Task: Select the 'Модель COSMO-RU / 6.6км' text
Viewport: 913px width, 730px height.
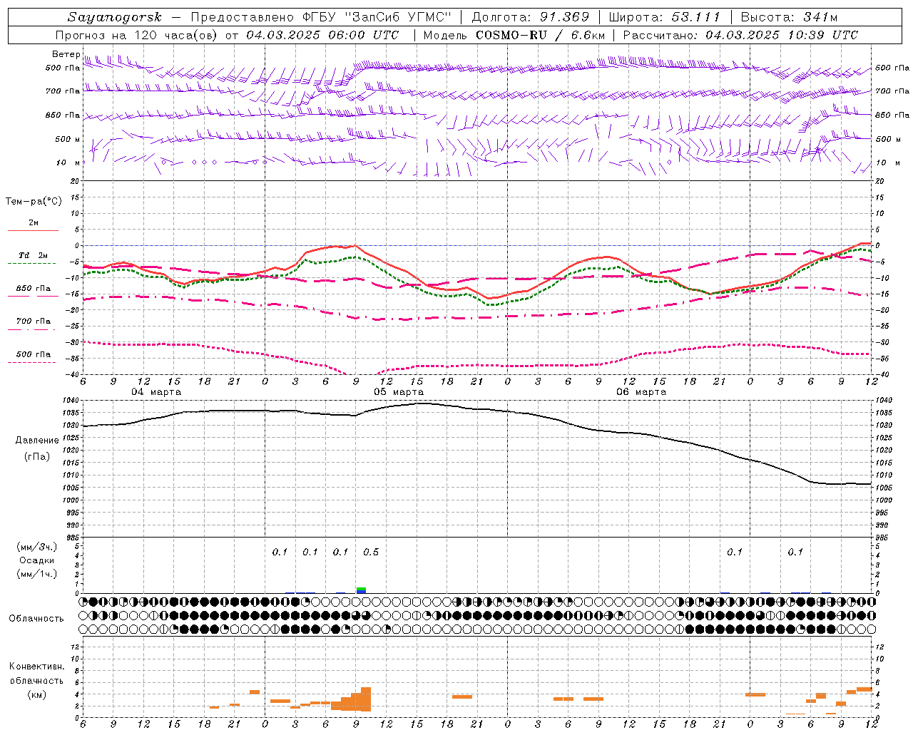Action: tap(514, 35)
